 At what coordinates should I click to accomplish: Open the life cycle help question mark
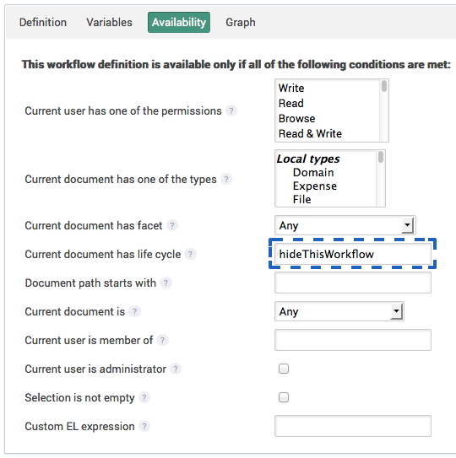click(x=190, y=254)
